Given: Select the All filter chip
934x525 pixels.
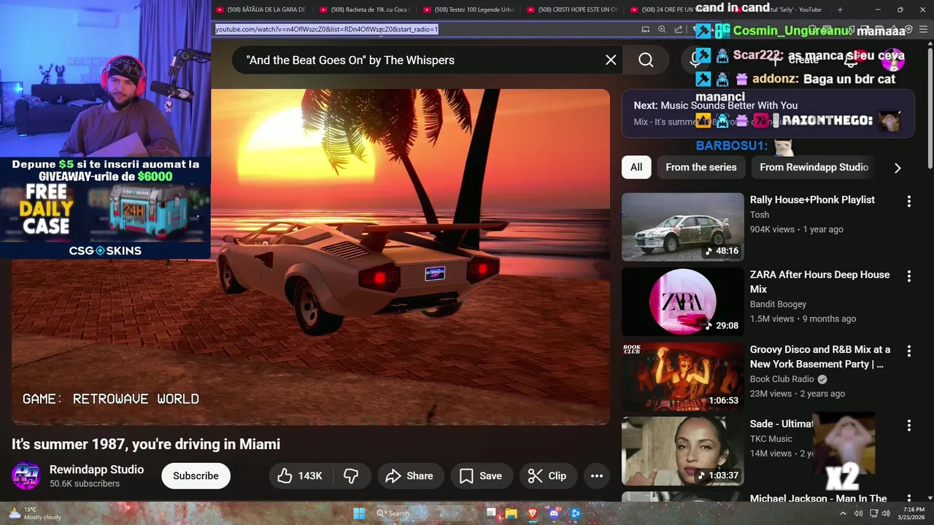Looking at the screenshot, I should 636,167.
